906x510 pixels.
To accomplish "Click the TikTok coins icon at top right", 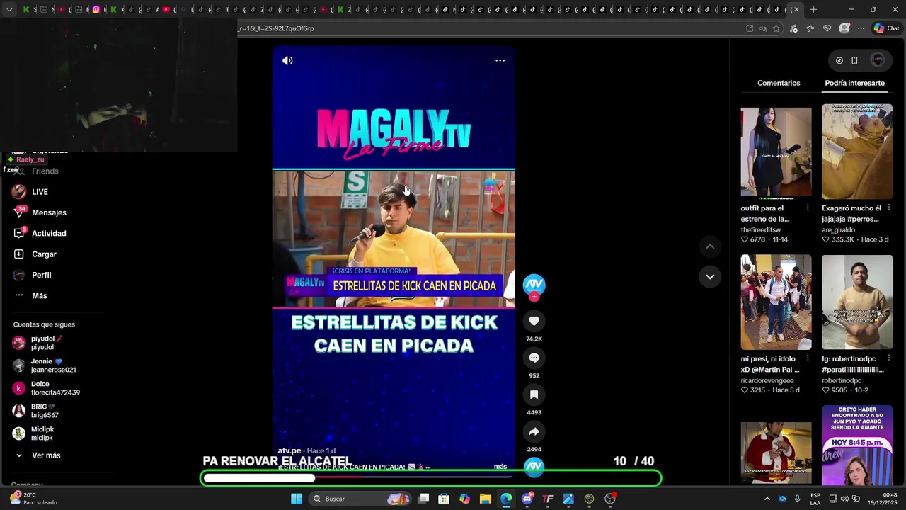I will [x=839, y=60].
